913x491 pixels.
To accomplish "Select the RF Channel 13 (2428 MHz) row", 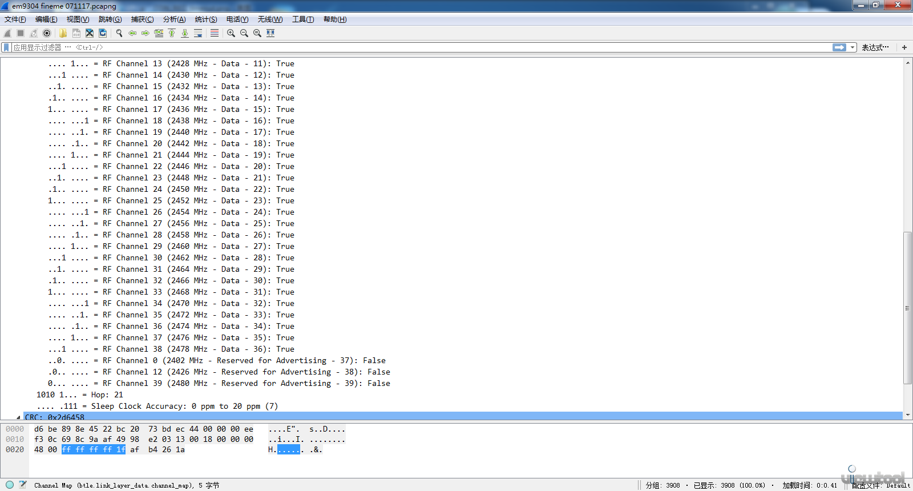I will (171, 63).
